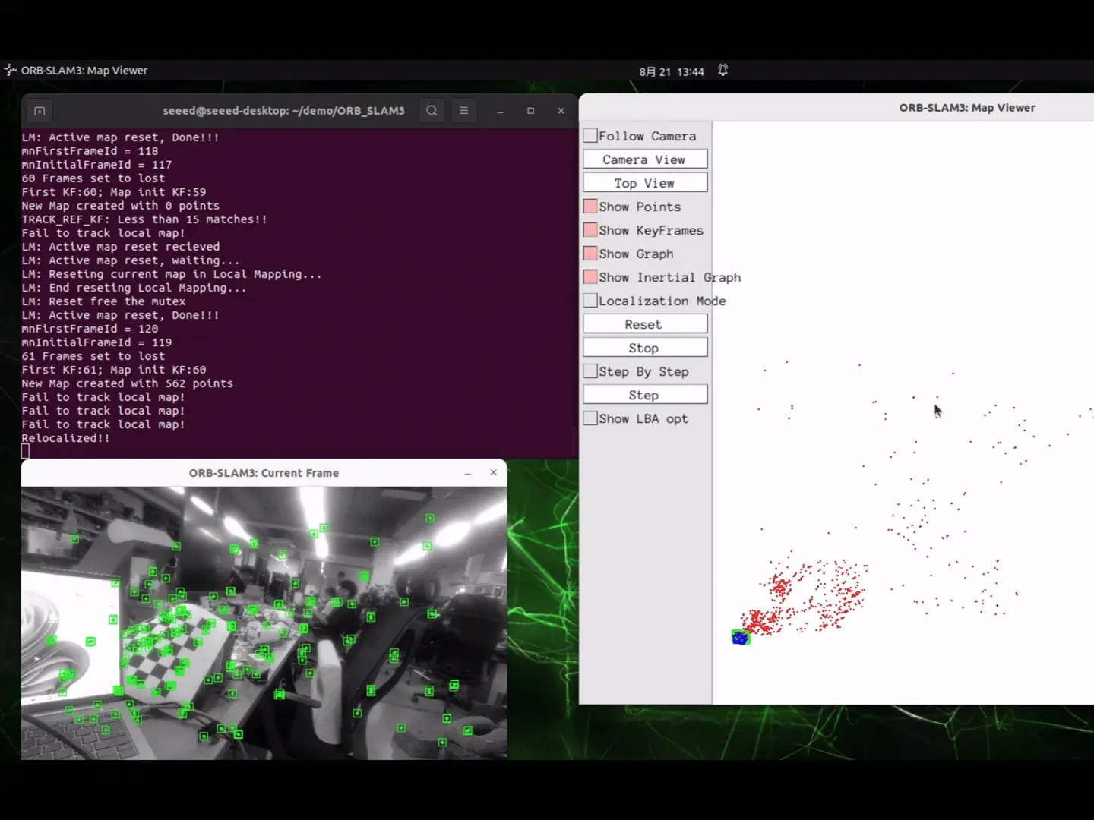Click the ORB-SLAM3 app icon in top bar
The height and width of the screenshot is (820, 1094).
pyautogui.click(x=11, y=71)
